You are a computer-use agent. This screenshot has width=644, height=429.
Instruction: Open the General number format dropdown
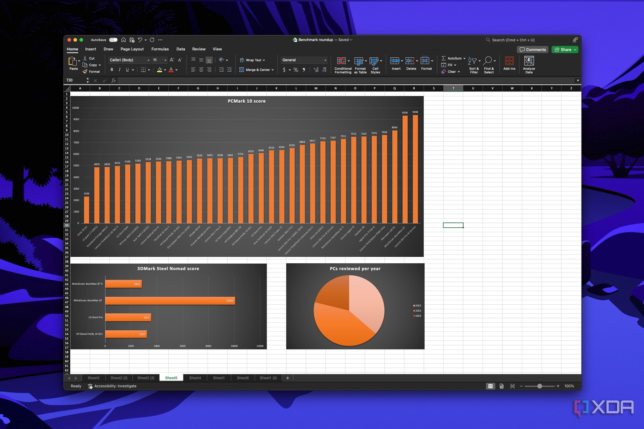point(325,60)
